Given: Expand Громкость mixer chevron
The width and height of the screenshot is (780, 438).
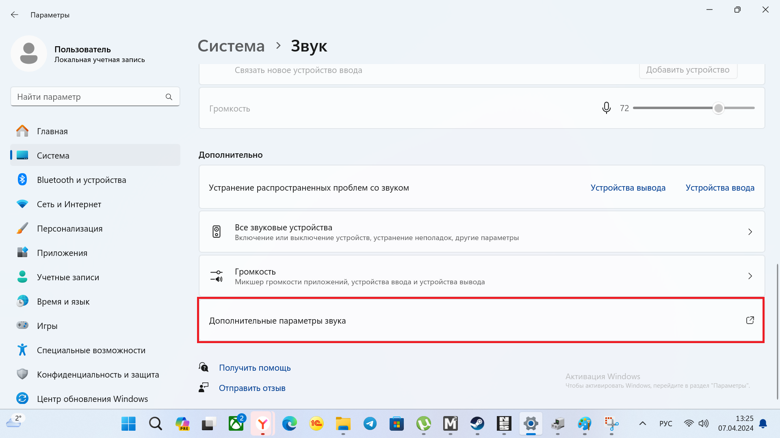Looking at the screenshot, I should pos(750,276).
